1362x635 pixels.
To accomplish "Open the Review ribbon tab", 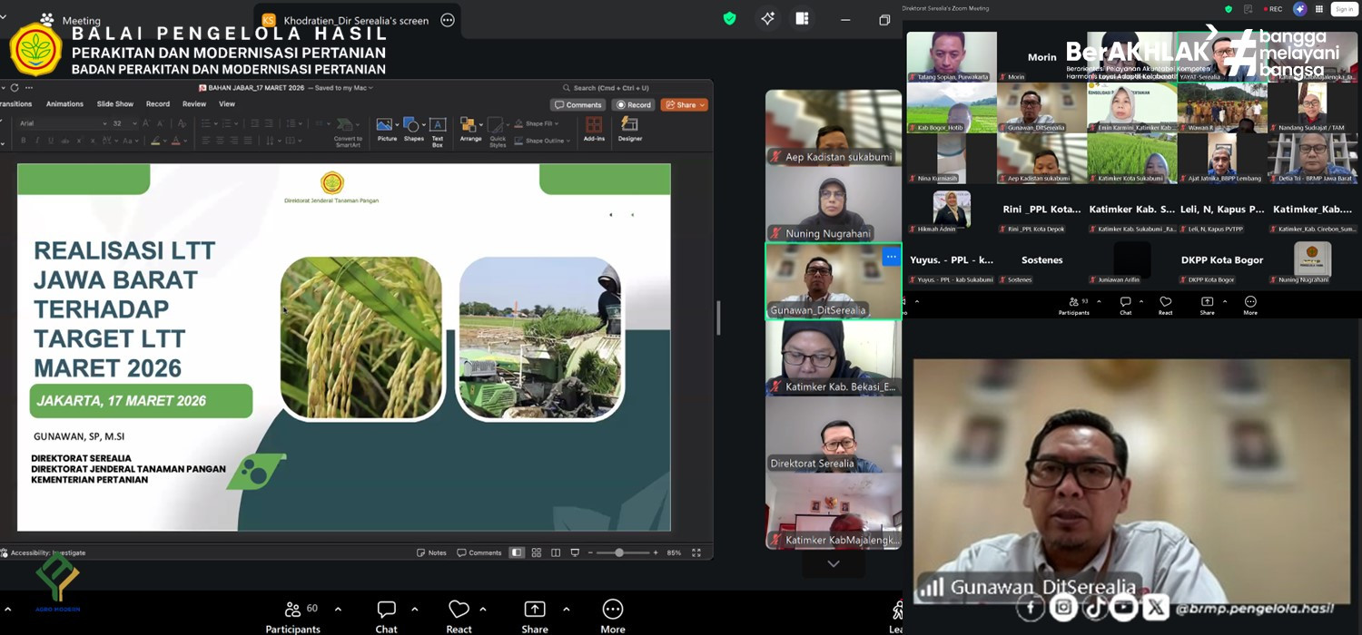I will coord(194,104).
